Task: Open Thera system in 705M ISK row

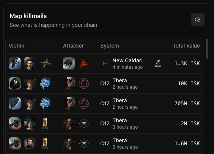Action: 120,100
